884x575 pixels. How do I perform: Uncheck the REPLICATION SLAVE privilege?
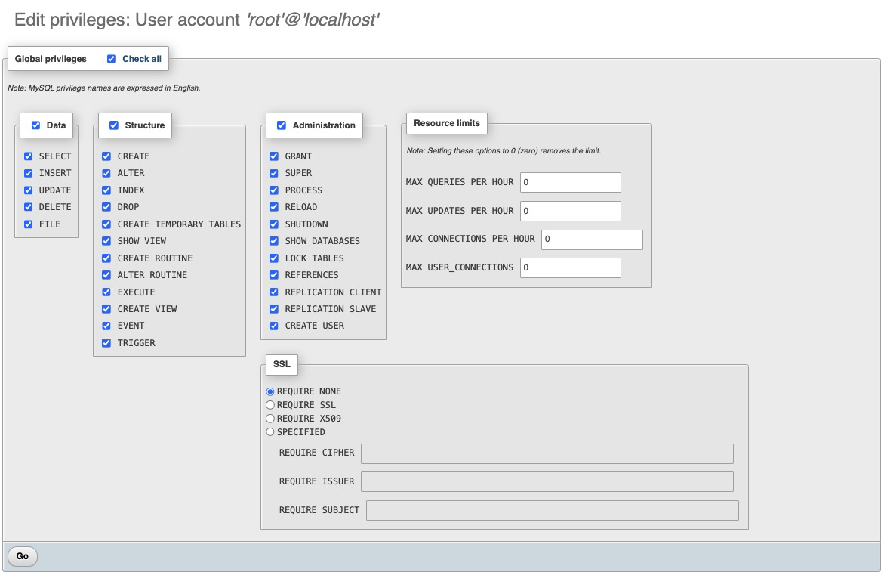click(x=275, y=309)
